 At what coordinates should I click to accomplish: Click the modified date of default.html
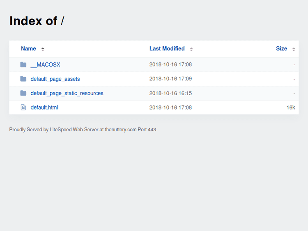tap(170, 107)
